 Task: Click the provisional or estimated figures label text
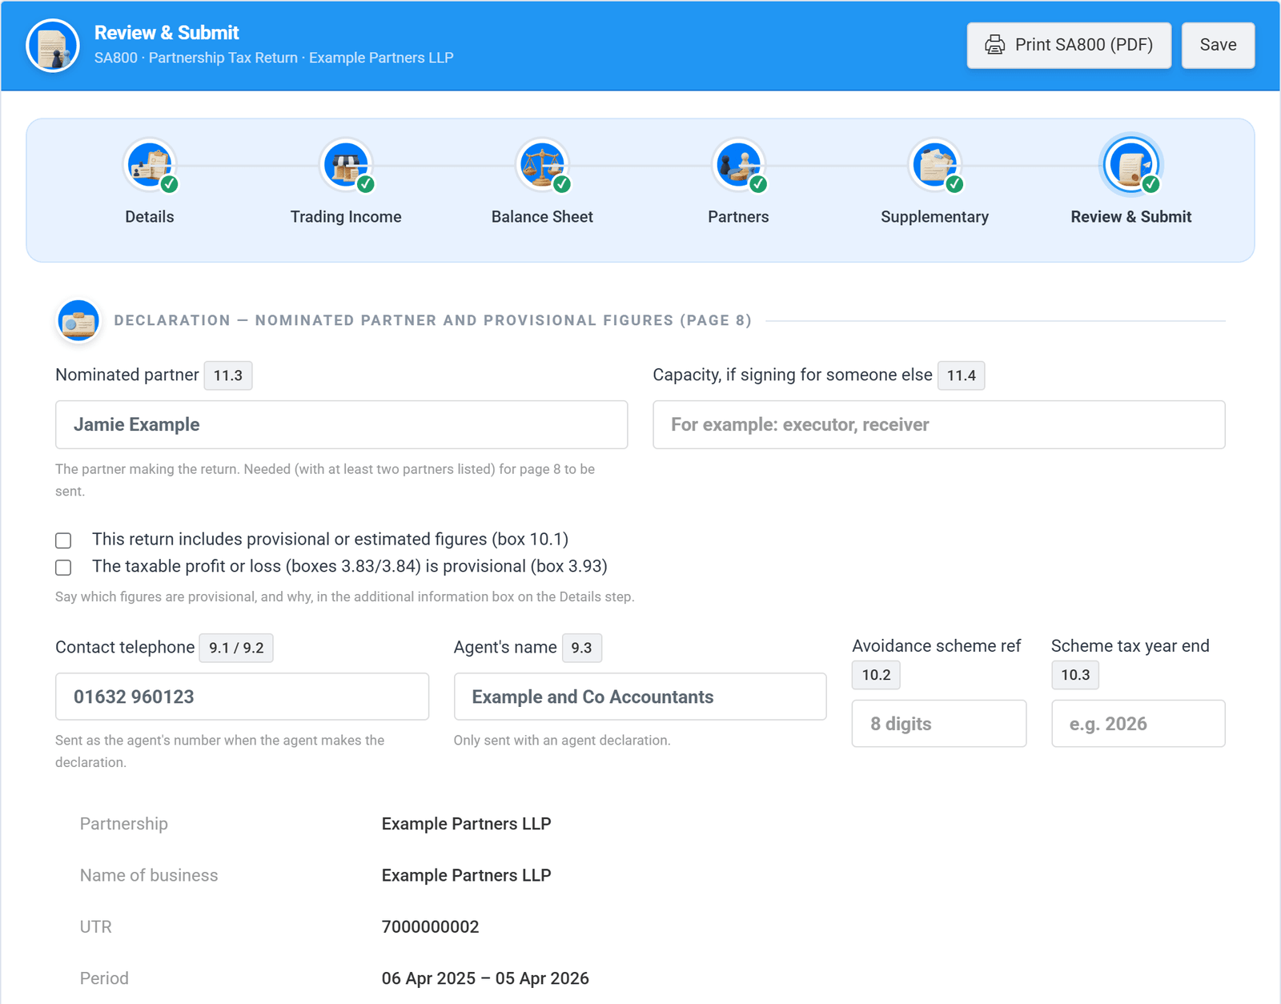pyautogui.click(x=330, y=540)
